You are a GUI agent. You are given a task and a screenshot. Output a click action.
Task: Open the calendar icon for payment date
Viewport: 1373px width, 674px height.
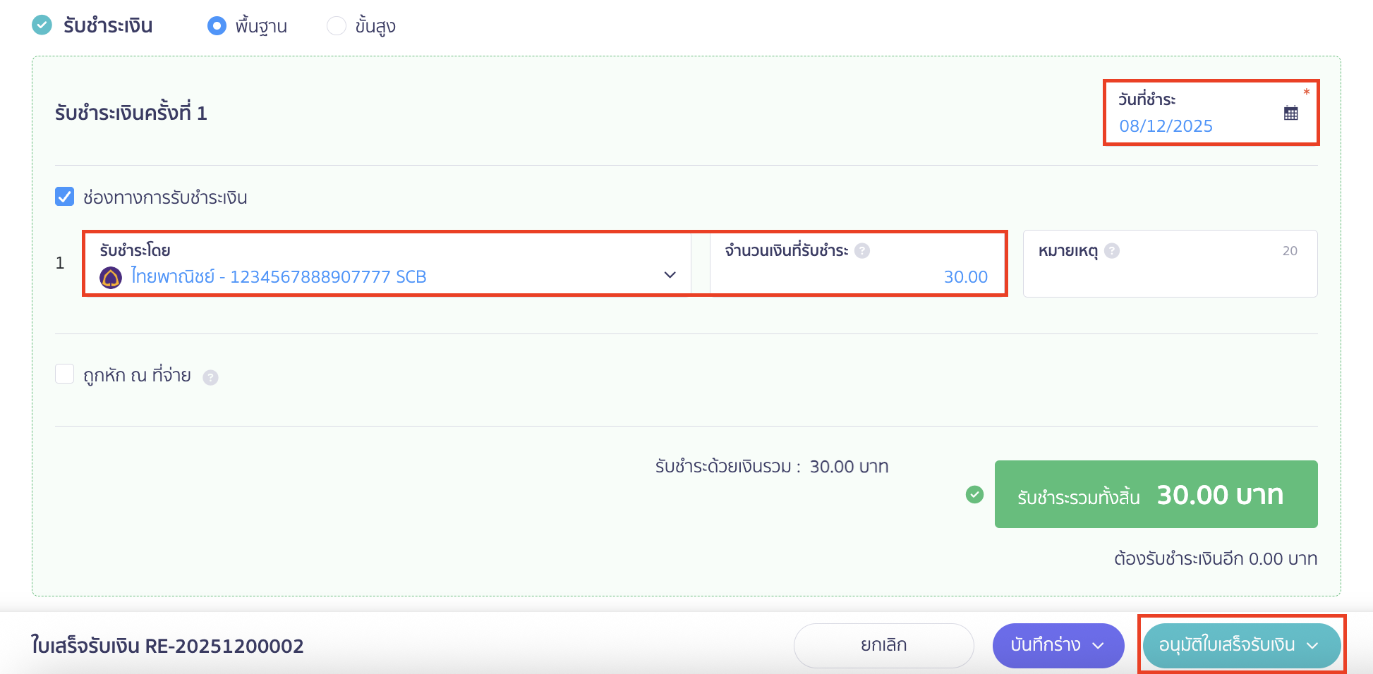point(1290,113)
